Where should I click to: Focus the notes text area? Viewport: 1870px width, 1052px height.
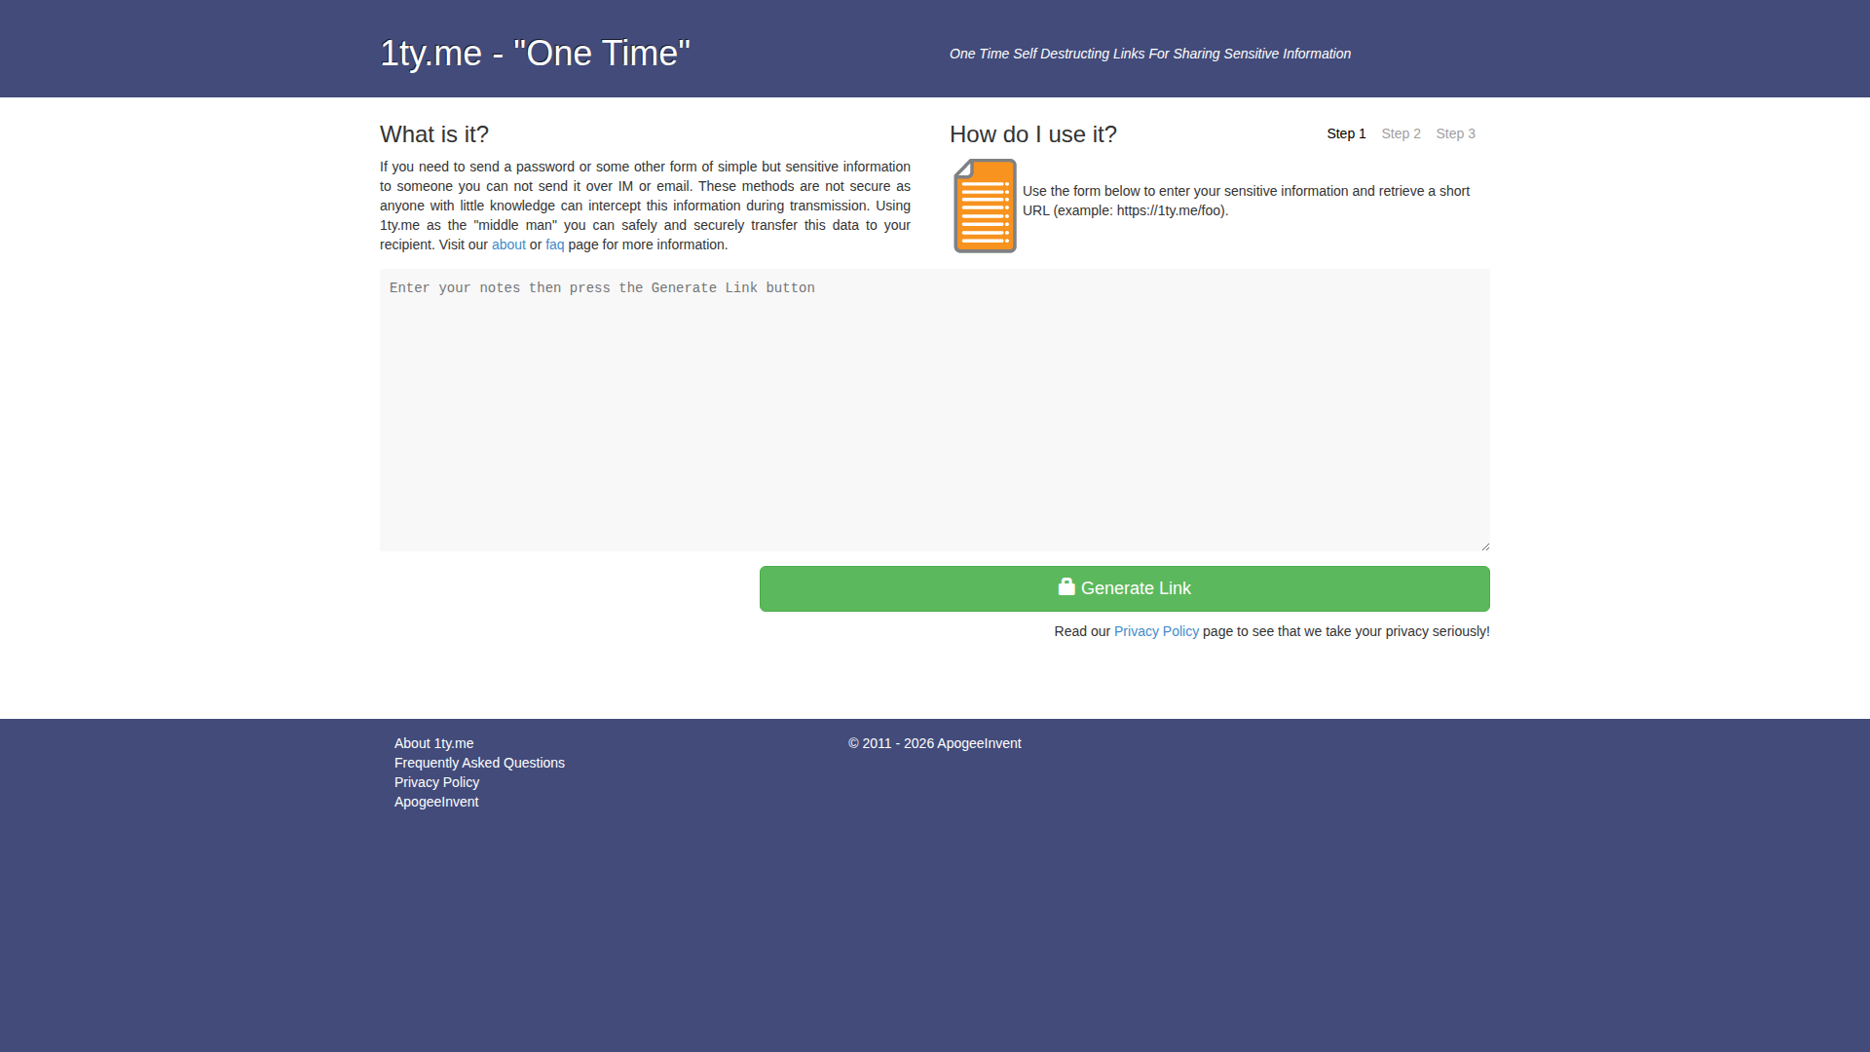coord(935,410)
